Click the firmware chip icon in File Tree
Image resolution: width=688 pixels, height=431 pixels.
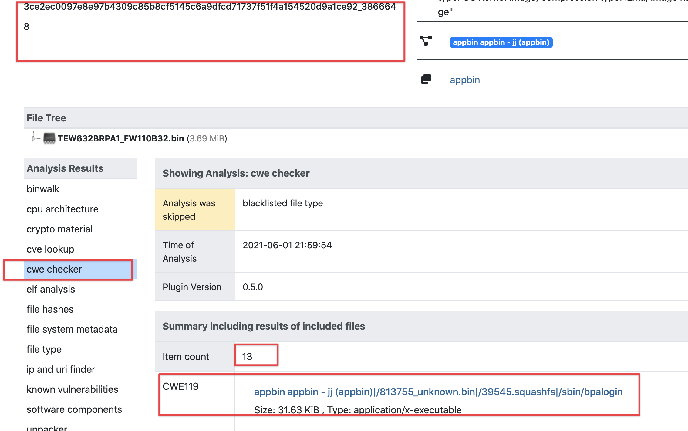[49, 138]
